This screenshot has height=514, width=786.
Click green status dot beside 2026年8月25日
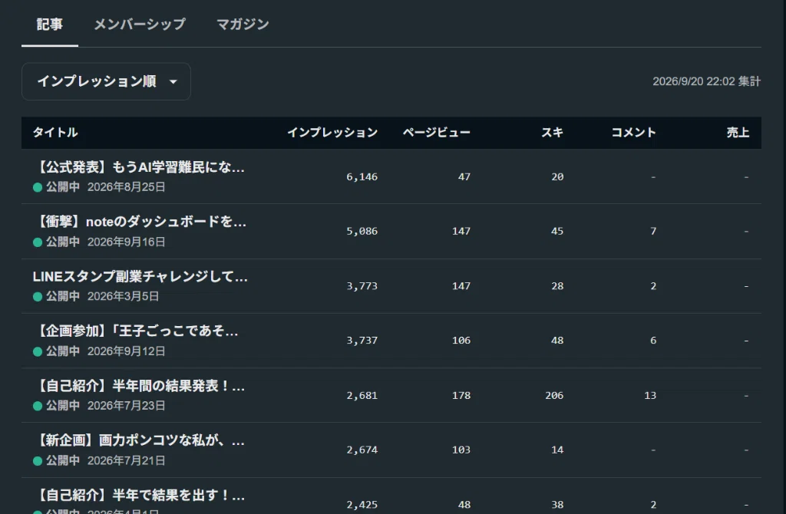click(x=38, y=187)
